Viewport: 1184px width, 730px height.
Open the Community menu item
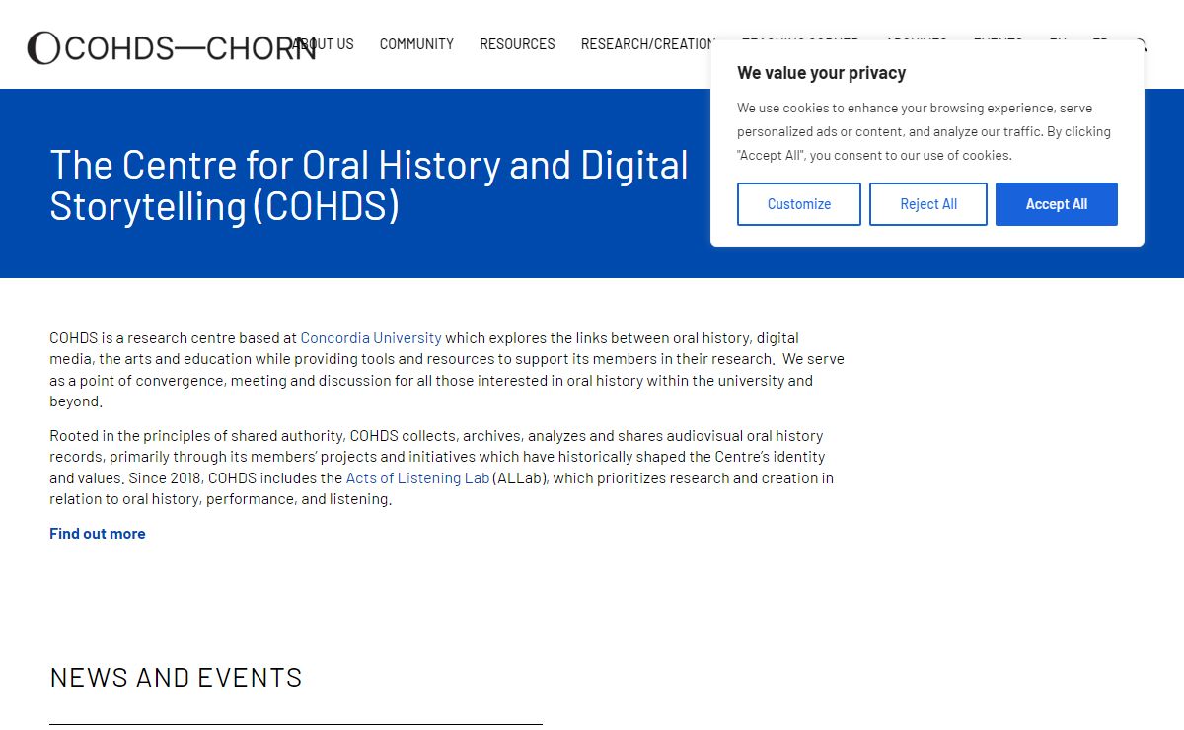(416, 44)
